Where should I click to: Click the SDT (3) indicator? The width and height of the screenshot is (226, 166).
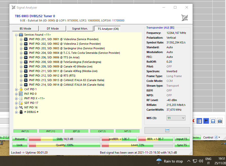[x=76, y=131]
